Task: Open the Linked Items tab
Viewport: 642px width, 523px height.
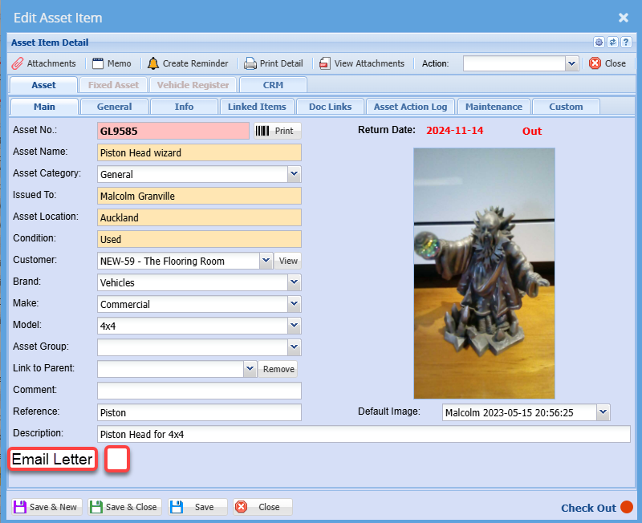Action: [256, 107]
